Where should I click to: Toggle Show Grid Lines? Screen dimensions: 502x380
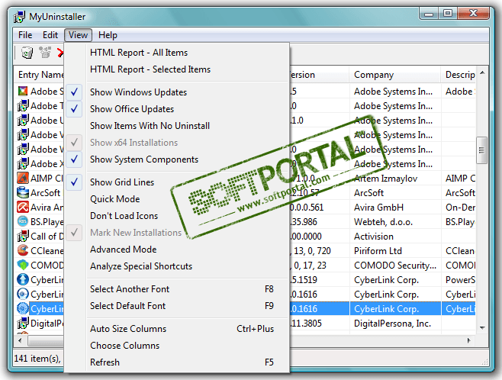click(x=176, y=182)
